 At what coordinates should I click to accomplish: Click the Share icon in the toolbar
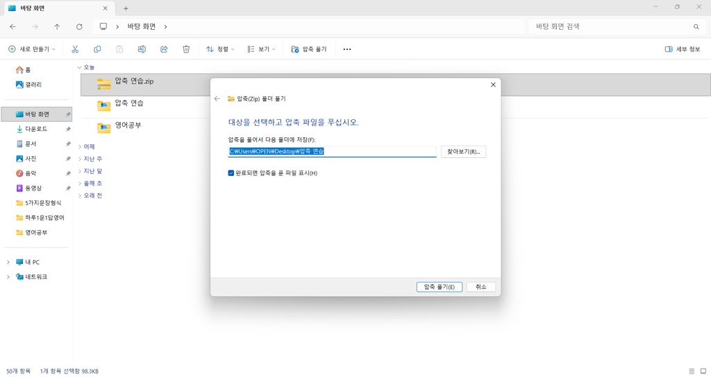[x=164, y=49]
